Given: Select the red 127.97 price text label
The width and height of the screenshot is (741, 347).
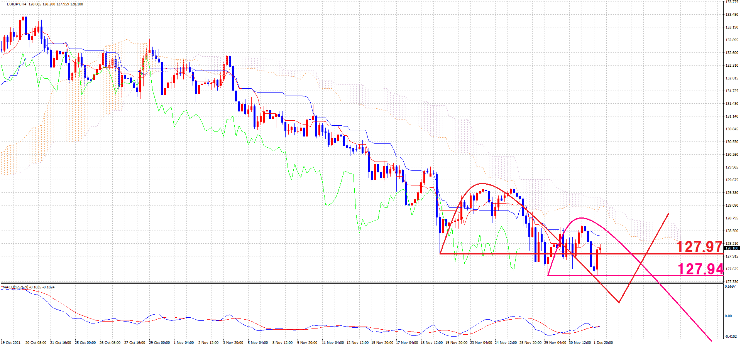Looking at the screenshot, I should point(699,247).
